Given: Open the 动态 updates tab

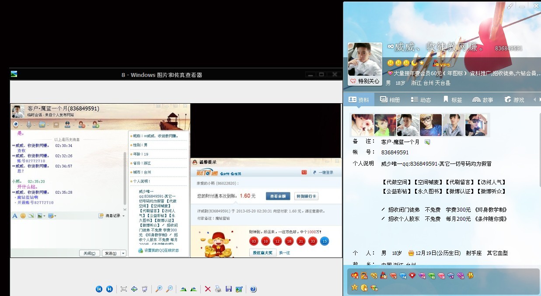Looking at the screenshot, I should (421, 100).
